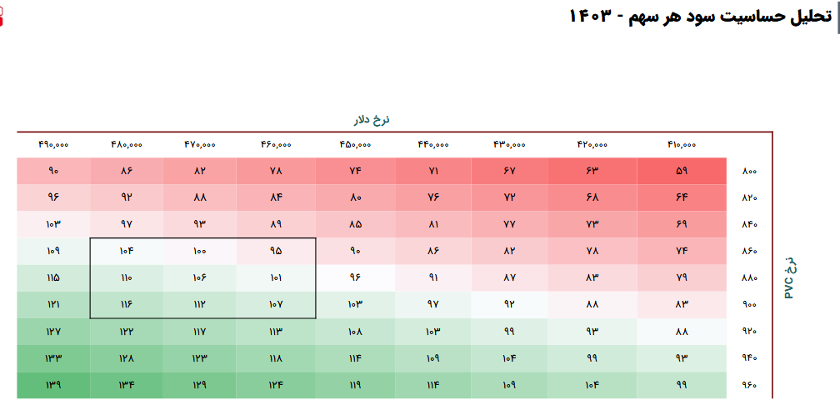Click the cell with value 116 in the boxed region

[127, 305]
